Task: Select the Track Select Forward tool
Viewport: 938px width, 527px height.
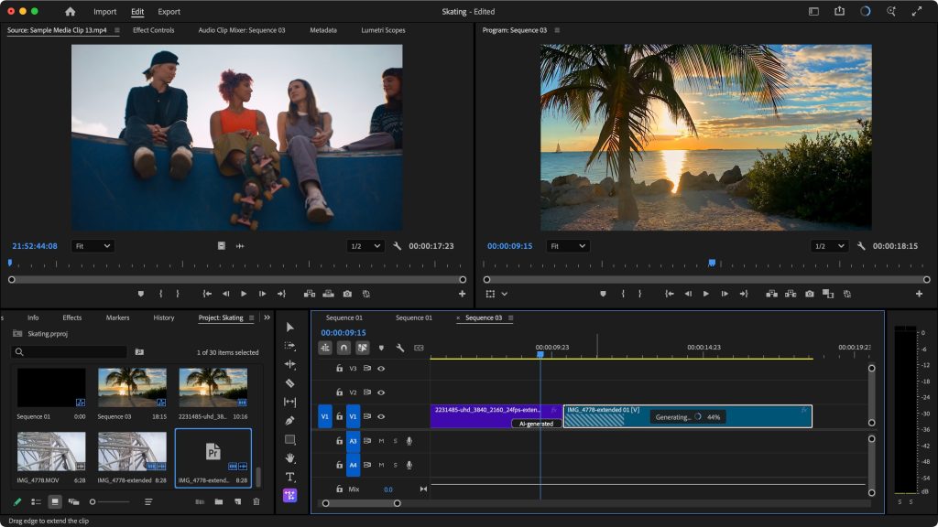Action: 290,346
